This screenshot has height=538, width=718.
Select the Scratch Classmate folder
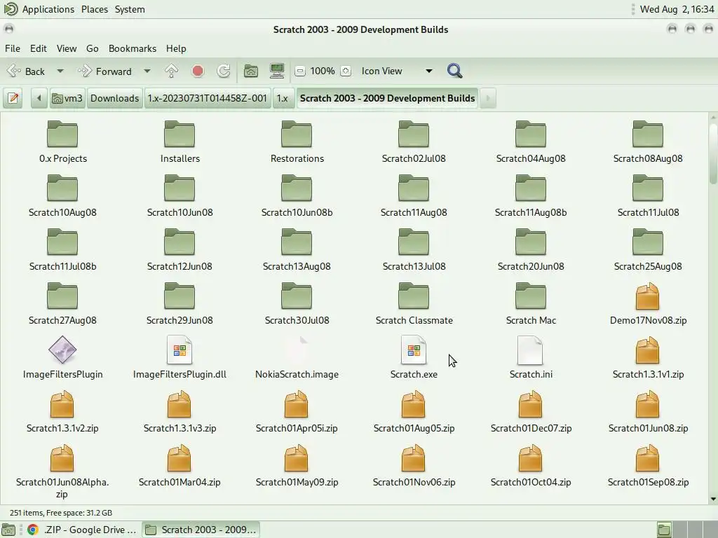(414, 304)
